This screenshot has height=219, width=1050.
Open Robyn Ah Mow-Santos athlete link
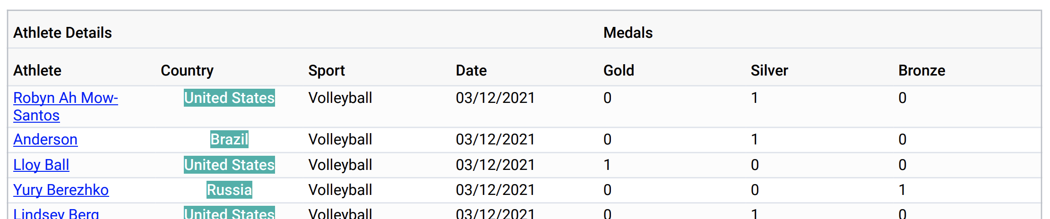coord(66,106)
